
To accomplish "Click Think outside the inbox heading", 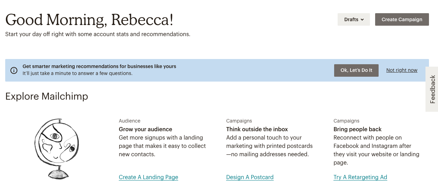I will tap(257, 129).
